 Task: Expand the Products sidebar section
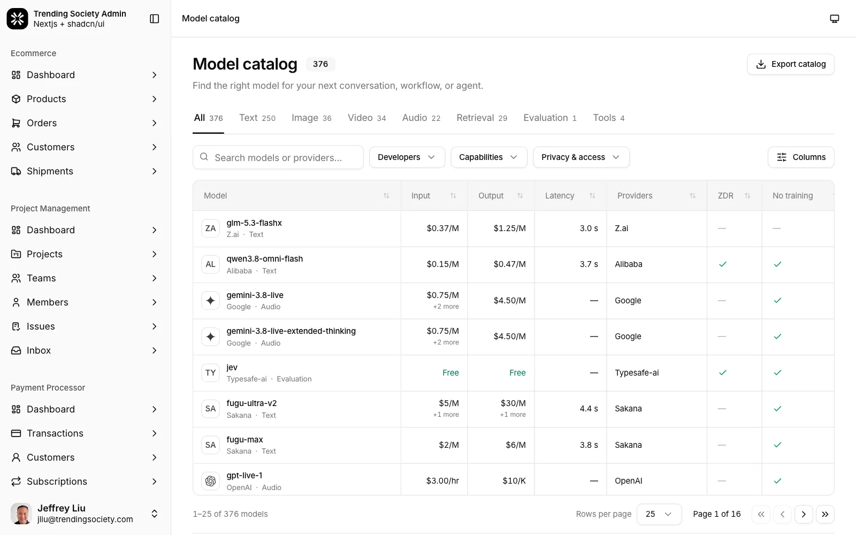pos(154,99)
